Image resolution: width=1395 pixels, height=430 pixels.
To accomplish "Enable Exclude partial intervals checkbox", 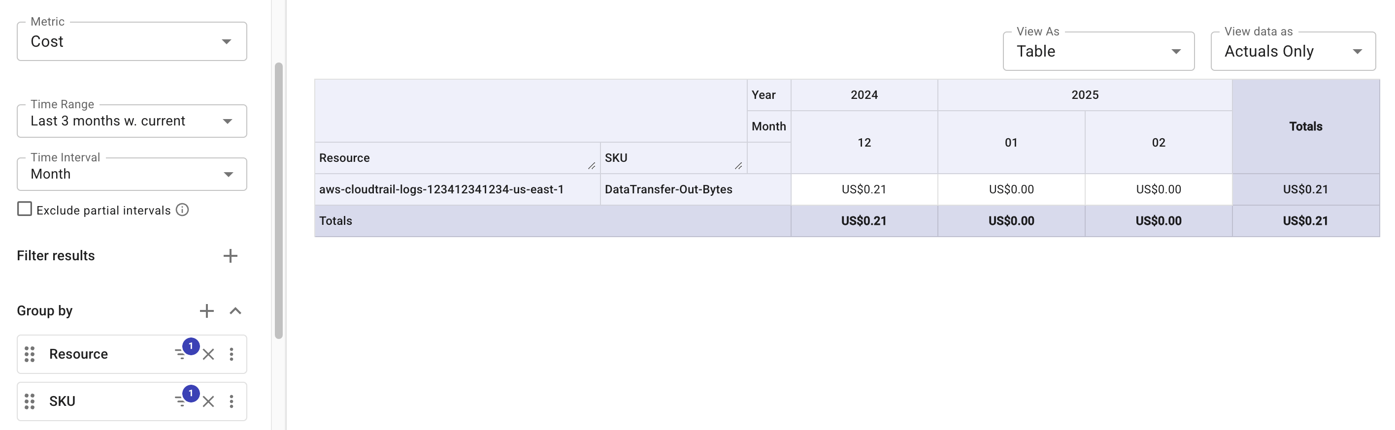I will tap(25, 209).
